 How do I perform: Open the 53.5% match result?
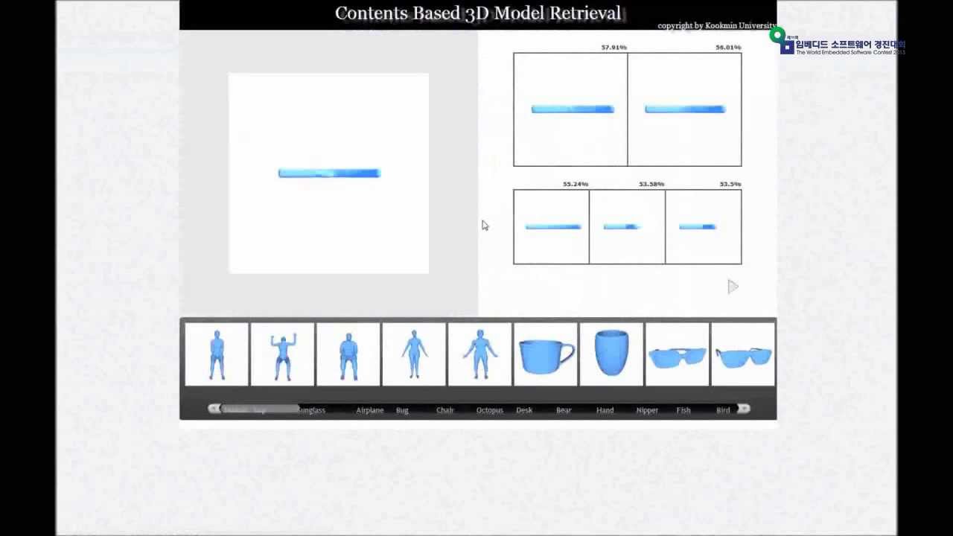tap(704, 227)
